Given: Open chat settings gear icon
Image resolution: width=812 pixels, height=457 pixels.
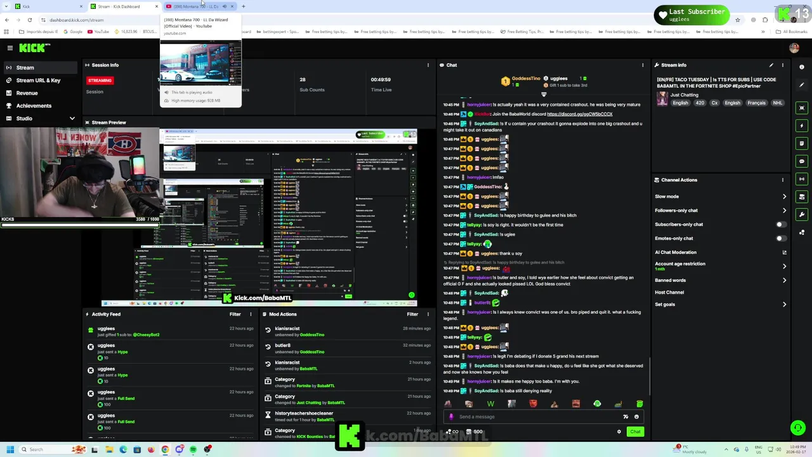Looking at the screenshot, I should click(x=619, y=432).
